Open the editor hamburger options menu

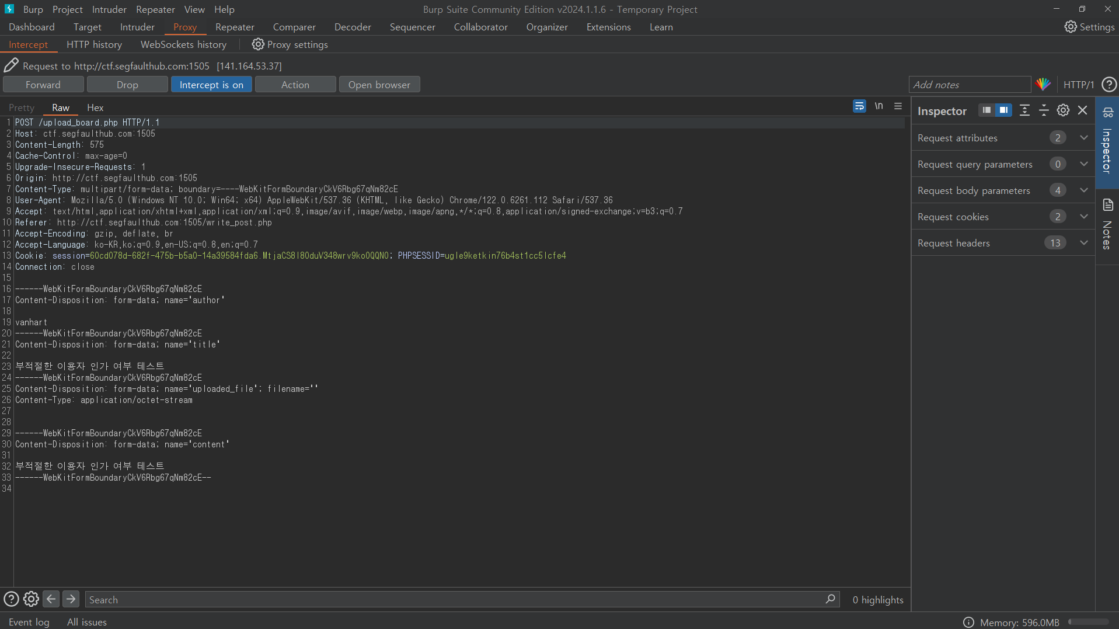[x=898, y=106]
